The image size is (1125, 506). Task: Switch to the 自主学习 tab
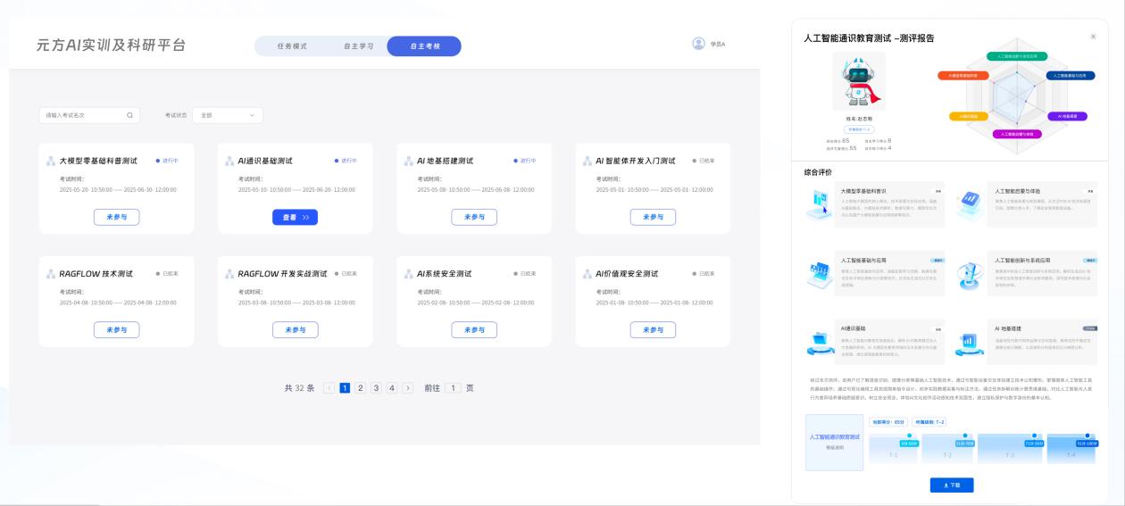[x=359, y=46]
